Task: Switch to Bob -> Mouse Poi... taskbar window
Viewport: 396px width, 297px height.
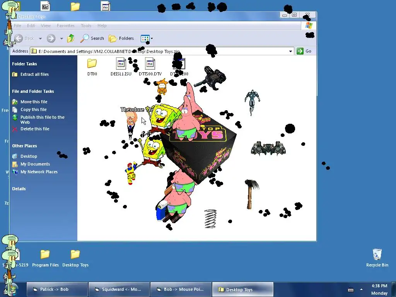Action: click(x=181, y=289)
